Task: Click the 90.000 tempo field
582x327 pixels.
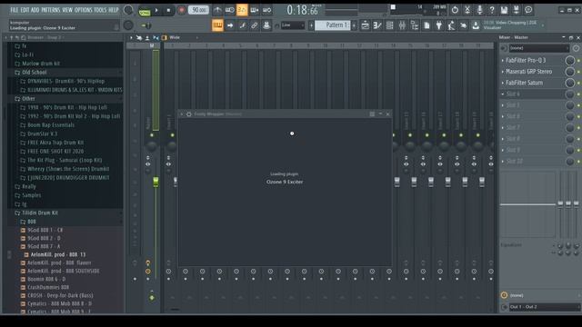Action: (198, 10)
